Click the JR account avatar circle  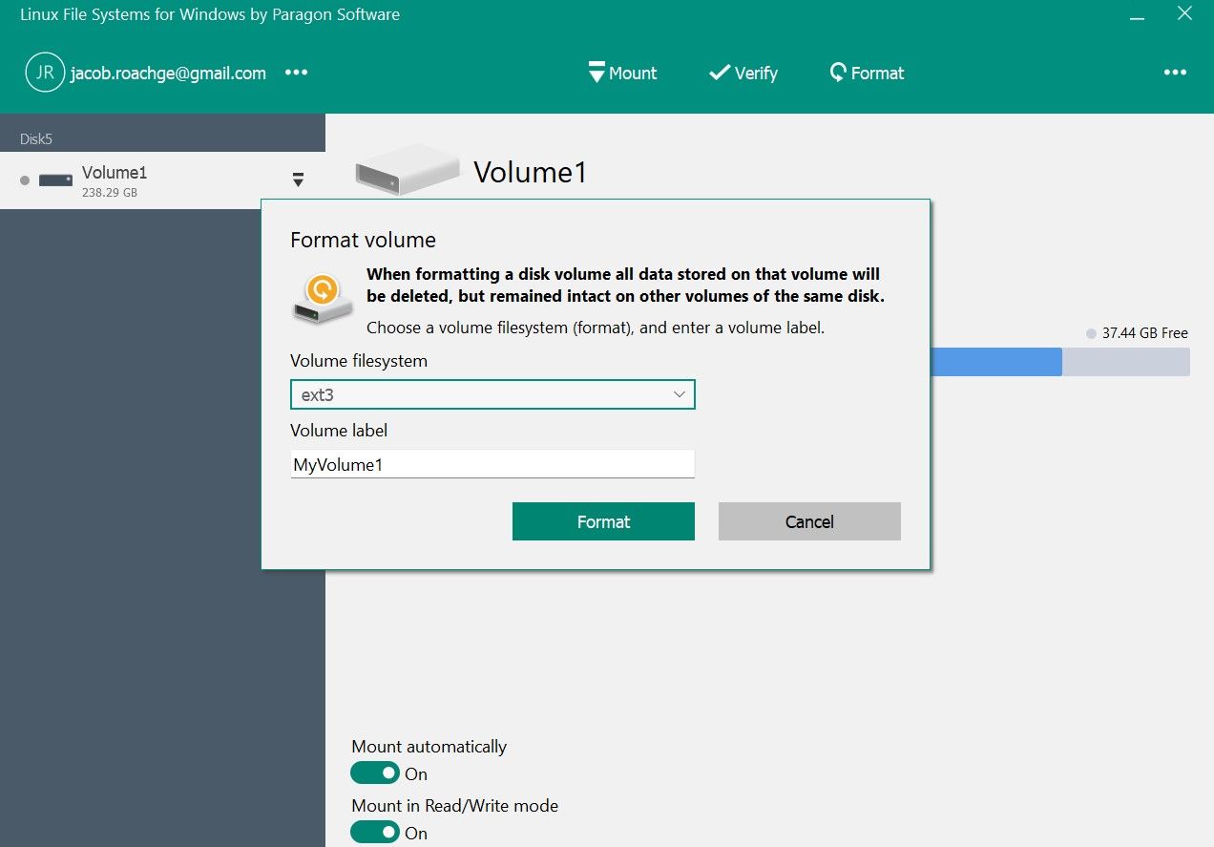point(45,73)
